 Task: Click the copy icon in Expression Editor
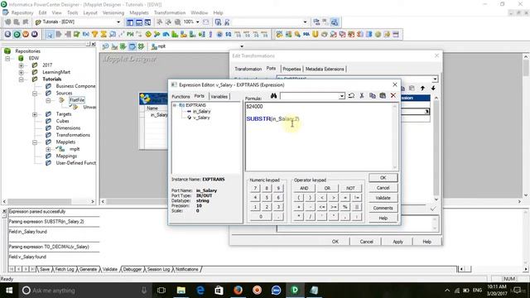[373, 96]
